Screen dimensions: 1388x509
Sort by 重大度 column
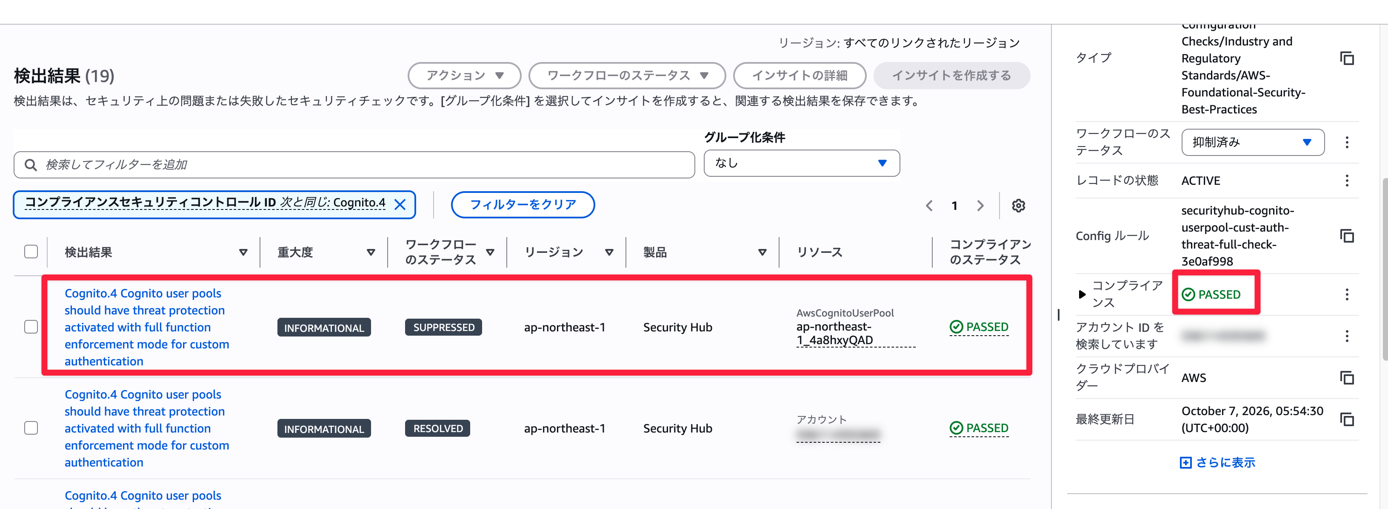pos(371,252)
